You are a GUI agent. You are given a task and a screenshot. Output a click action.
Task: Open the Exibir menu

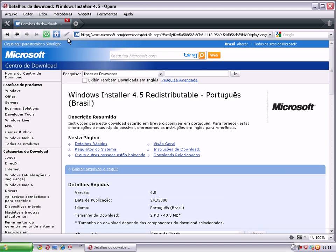[43, 14]
